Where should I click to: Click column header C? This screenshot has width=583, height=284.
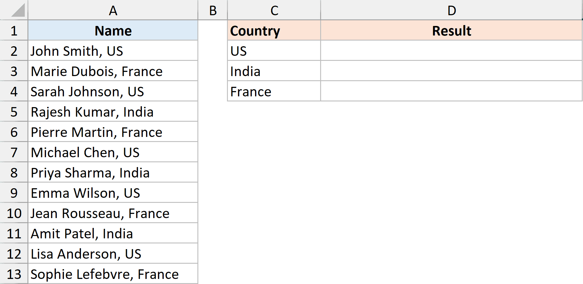pyautogui.click(x=274, y=10)
